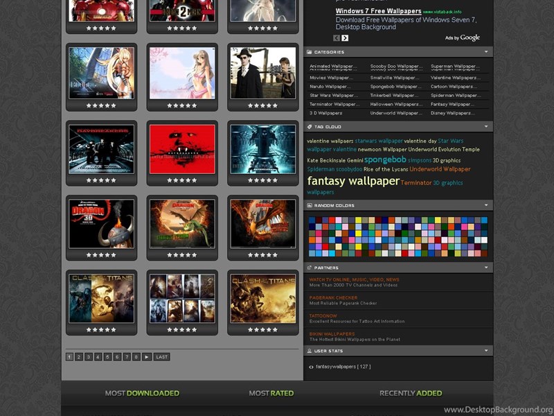Screen dimensions: 554x416
Task: Pick the bottom-left swatch in Random Colors
Action: [x=312, y=253]
